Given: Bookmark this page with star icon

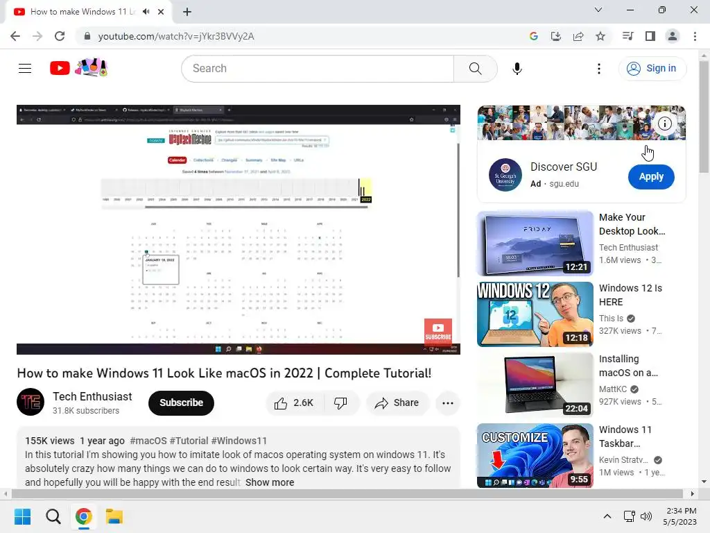Looking at the screenshot, I should point(600,36).
